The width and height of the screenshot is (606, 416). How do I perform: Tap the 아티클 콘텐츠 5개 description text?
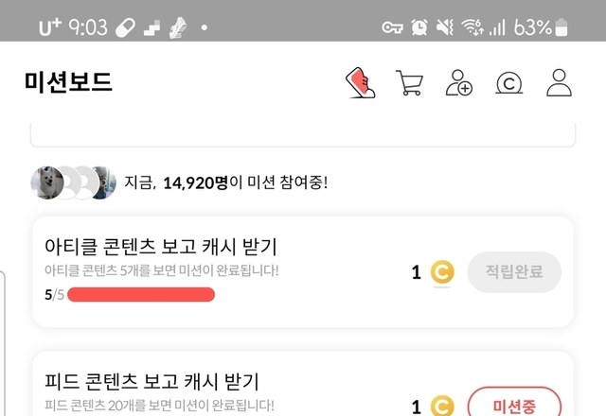(162, 272)
